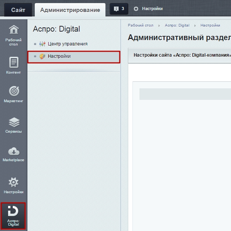
Task: Go to Аспро: Digital breadcrumb link
Action: (177, 25)
